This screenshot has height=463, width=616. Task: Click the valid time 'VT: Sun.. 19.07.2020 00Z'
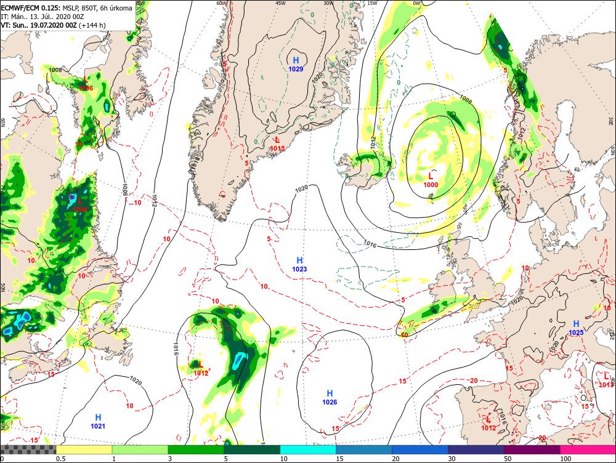point(39,25)
